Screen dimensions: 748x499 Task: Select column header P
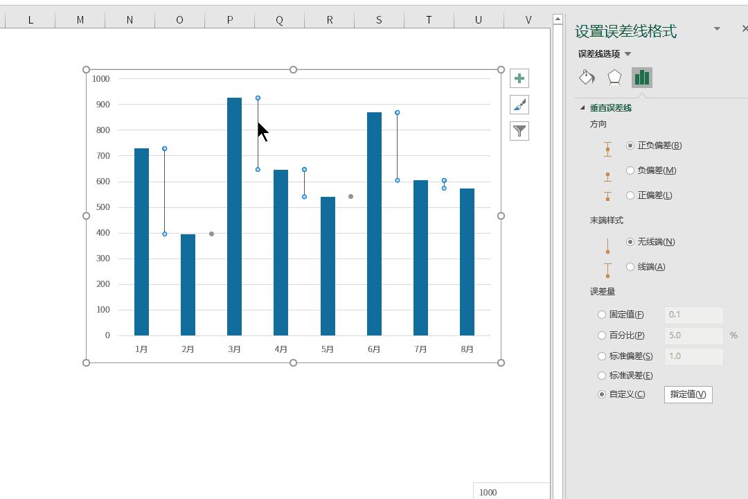click(230, 20)
